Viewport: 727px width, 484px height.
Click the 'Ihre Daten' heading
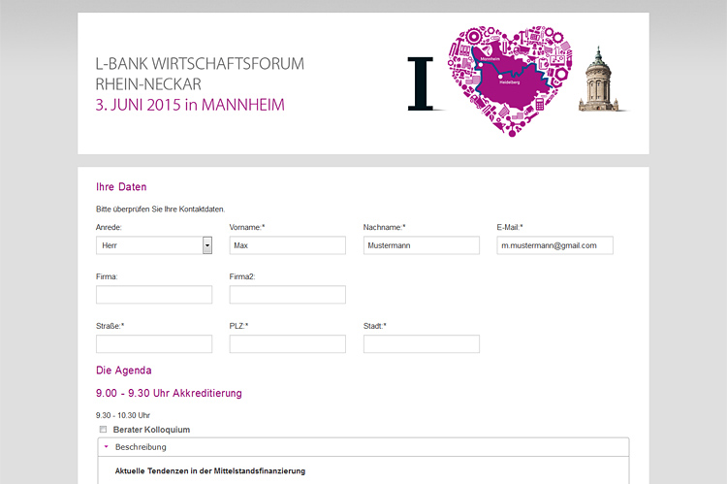[121, 187]
